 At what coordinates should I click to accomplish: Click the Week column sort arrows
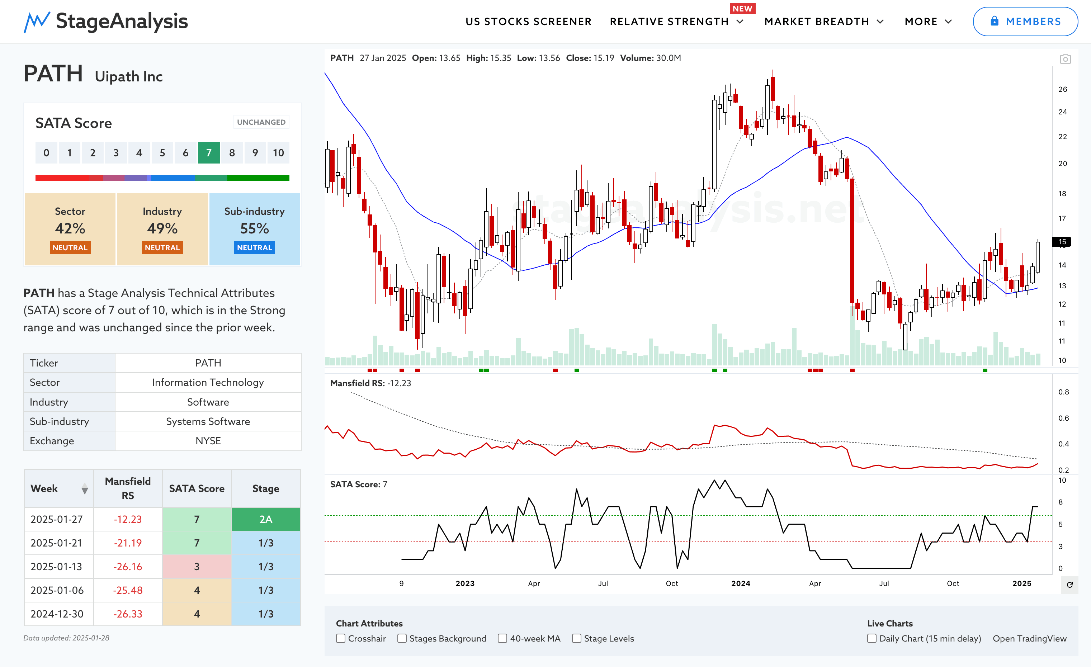point(85,489)
